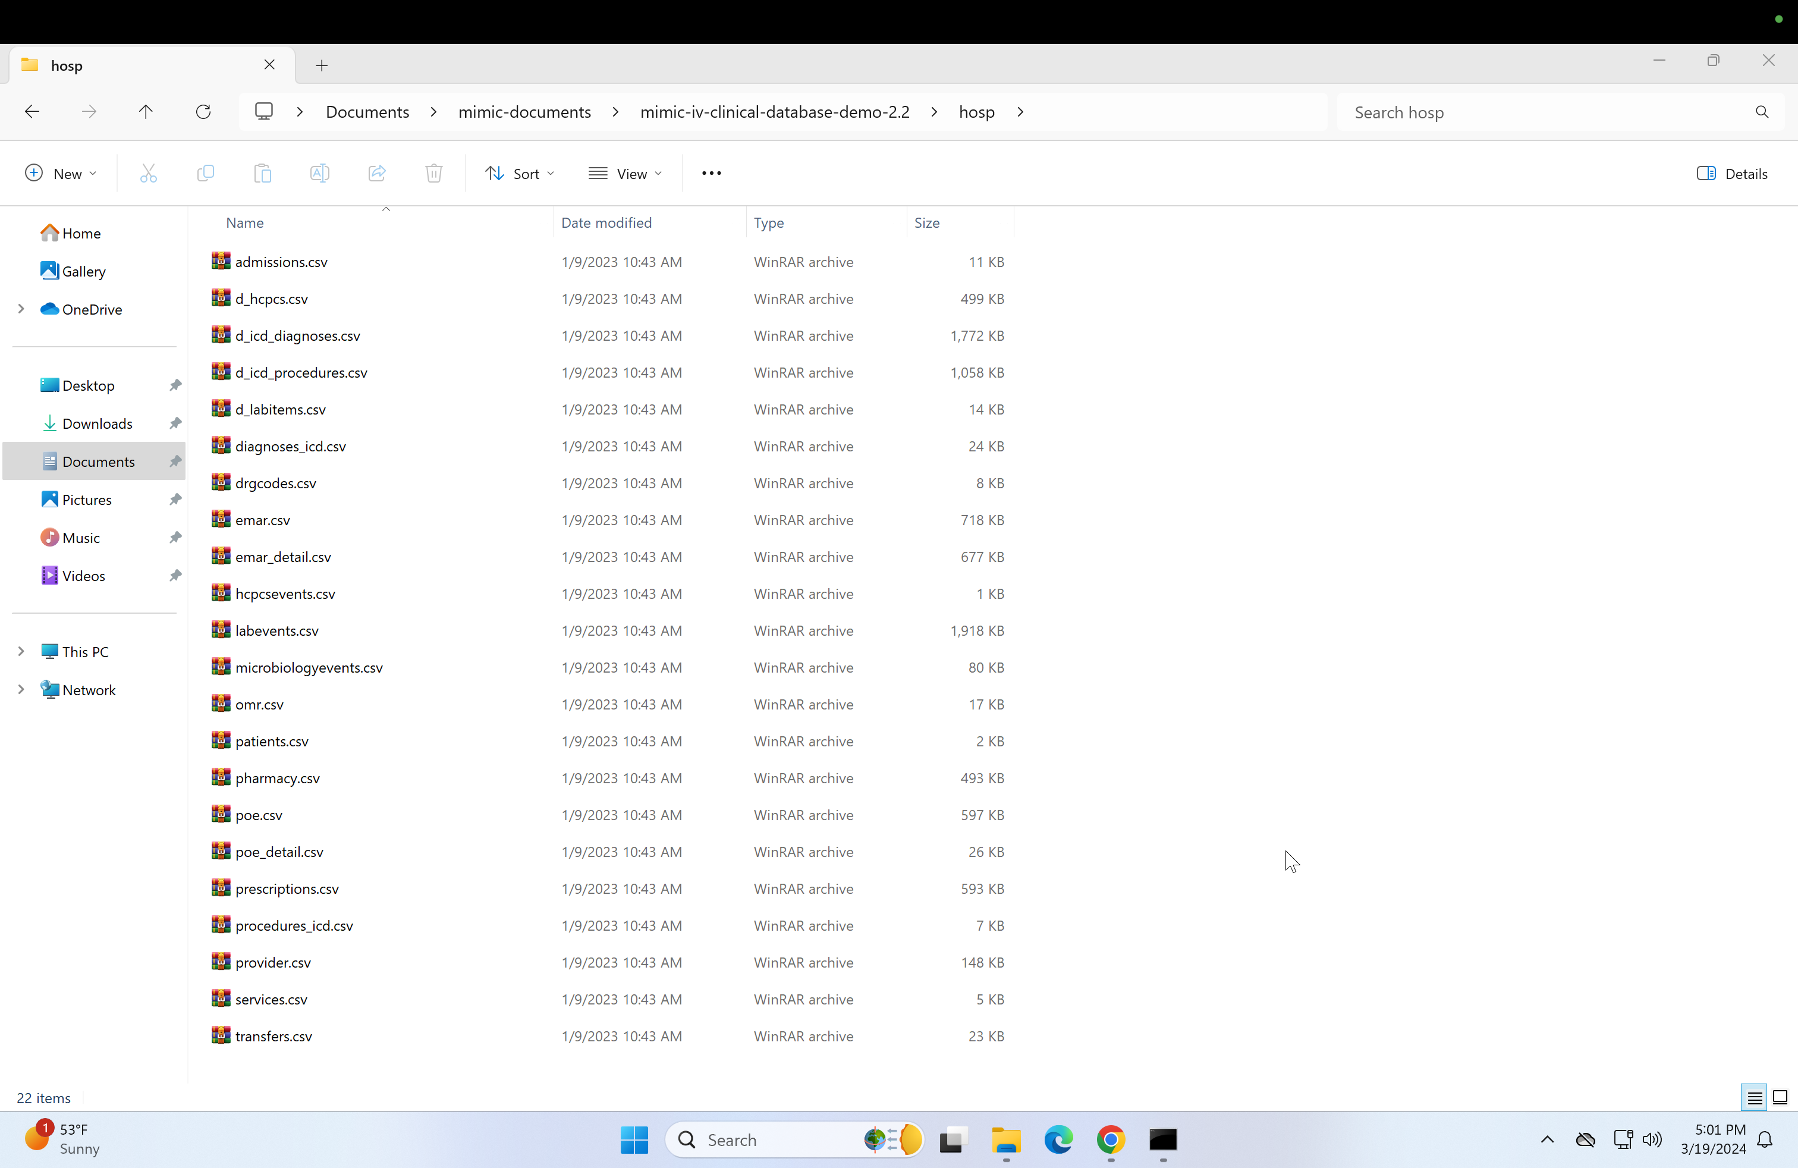1798x1168 pixels.
Task: Toggle the Details pane button
Action: (1731, 174)
